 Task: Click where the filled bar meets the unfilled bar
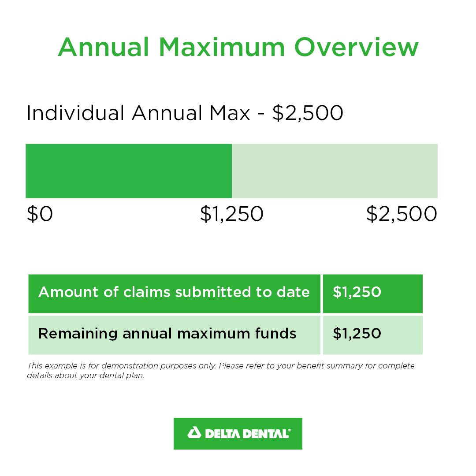[232, 171]
